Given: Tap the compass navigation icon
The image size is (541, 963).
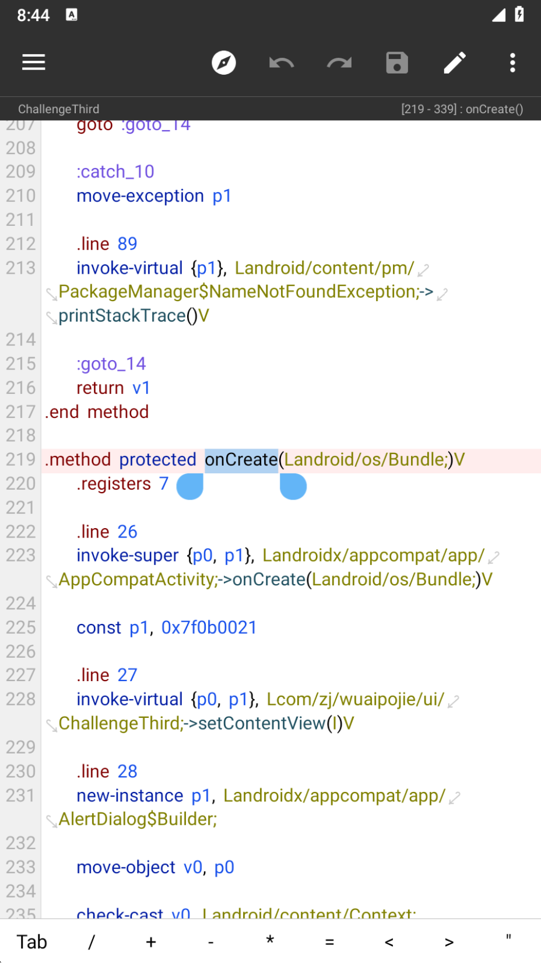Looking at the screenshot, I should [x=223, y=62].
